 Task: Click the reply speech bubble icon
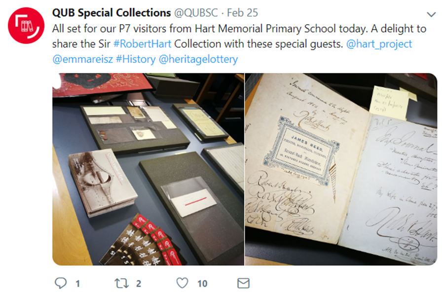60,283
